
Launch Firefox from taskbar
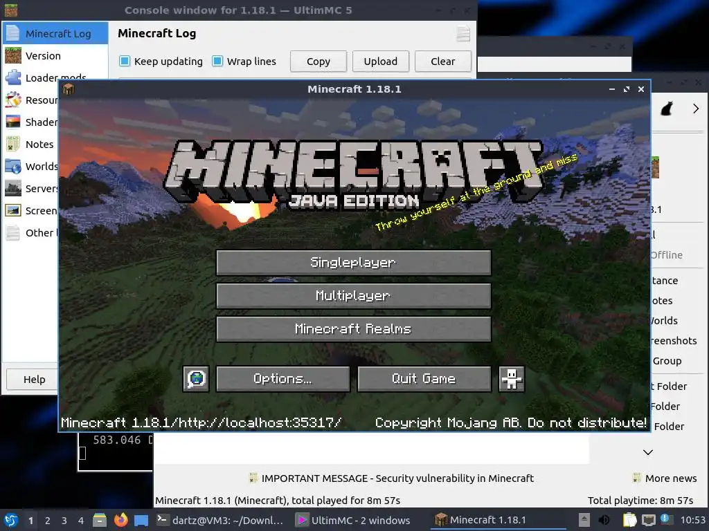pyautogui.click(x=120, y=520)
